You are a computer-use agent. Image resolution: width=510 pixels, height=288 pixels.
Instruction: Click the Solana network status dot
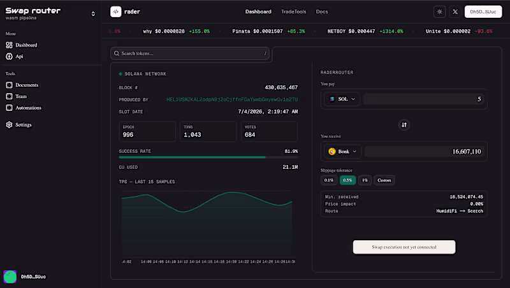(120, 74)
